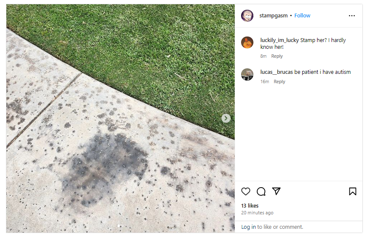Reply to luckily_im_lucky comment
Viewport: 368px width, 236px height.
(277, 56)
